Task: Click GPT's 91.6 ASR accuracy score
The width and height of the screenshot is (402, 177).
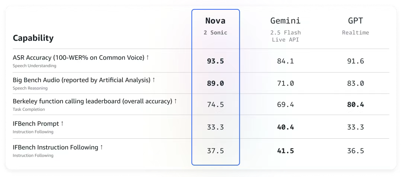Action: (x=355, y=61)
